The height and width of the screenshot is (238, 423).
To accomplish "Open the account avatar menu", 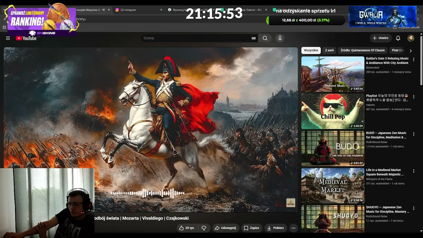I will [411, 38].
